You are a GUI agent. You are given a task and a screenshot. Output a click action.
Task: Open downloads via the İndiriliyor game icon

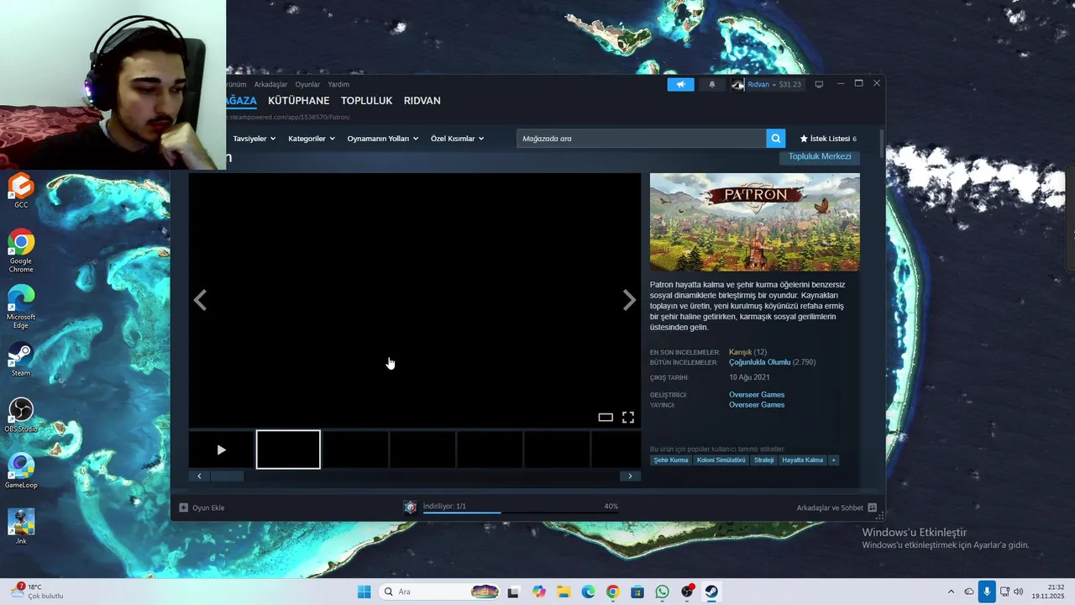point(410,507)
